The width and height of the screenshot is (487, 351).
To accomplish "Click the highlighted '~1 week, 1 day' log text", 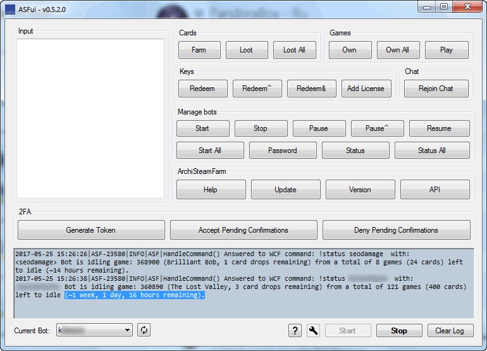I will pos(135,295).
